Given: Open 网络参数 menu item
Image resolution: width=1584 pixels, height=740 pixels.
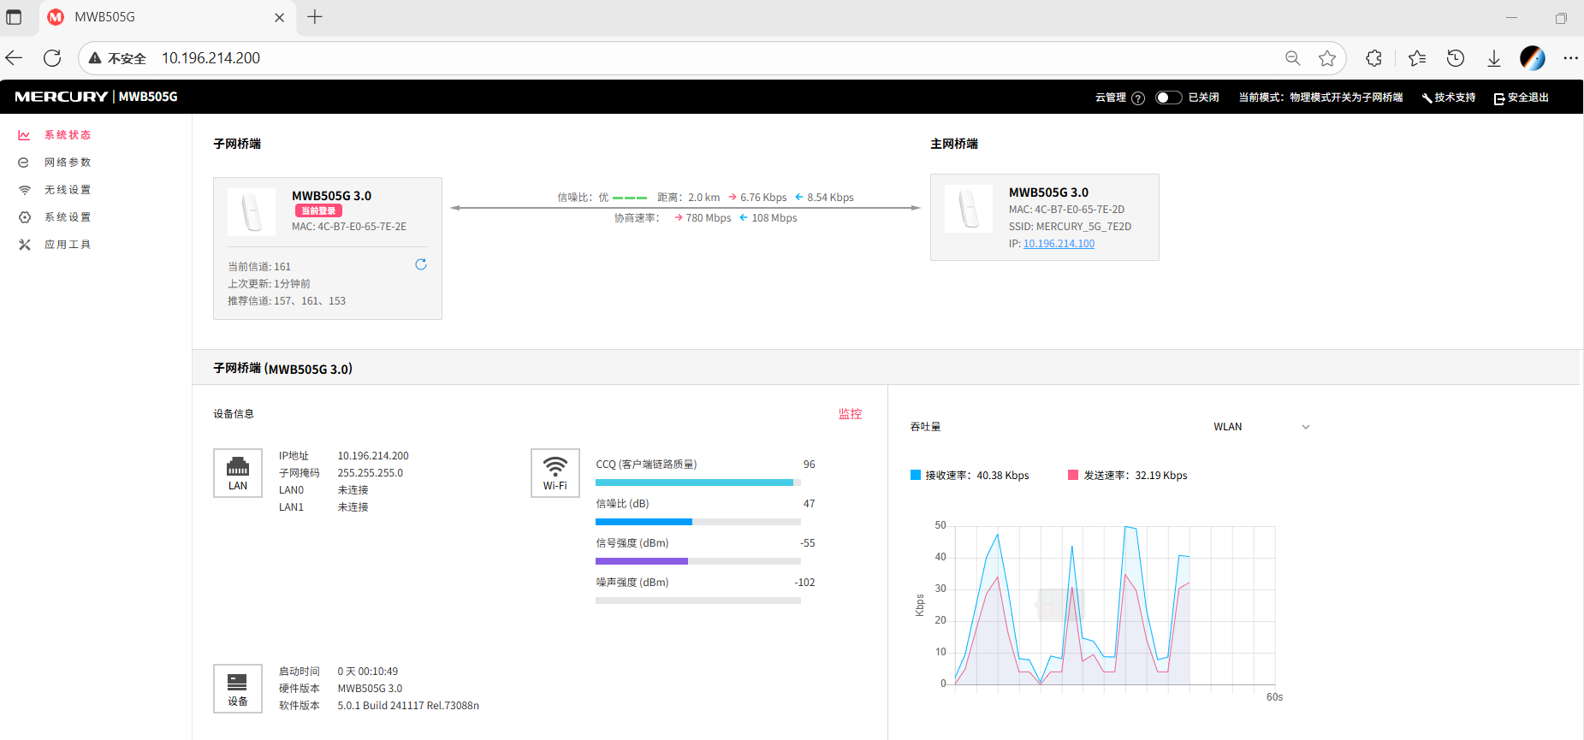Looking at the screenshot, I should click(x=68, y=163).
